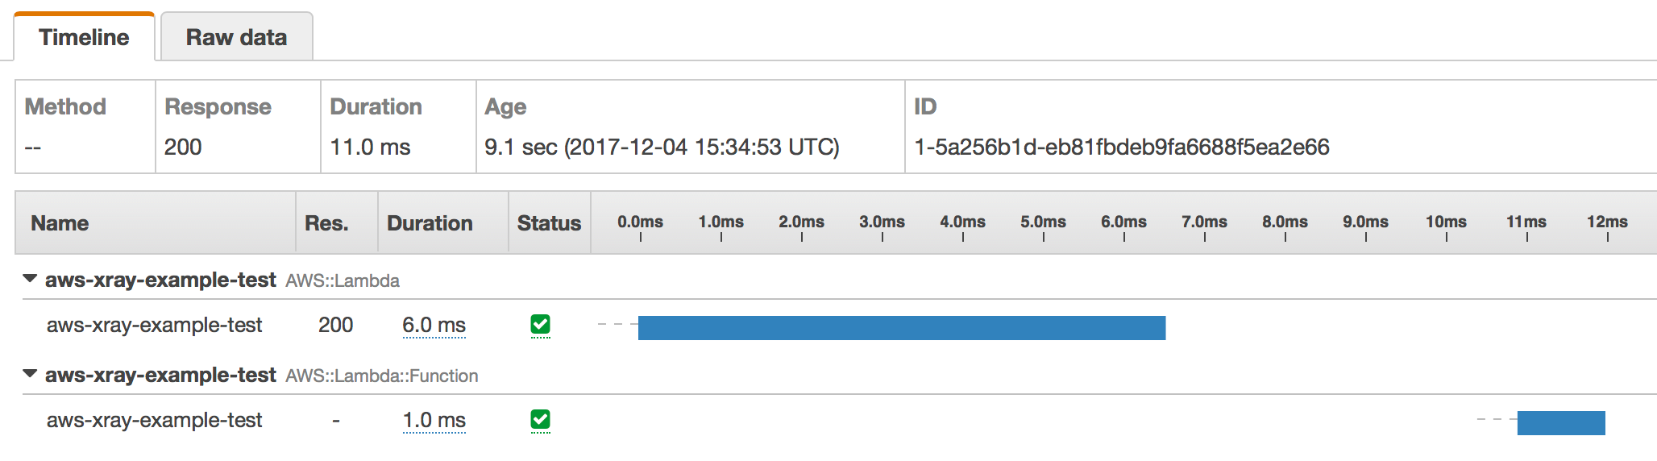Open the 1.0 ms duration link
The width and height of the screenshot is (1657, 461).
pyautogui.click(x=434, y=421)
